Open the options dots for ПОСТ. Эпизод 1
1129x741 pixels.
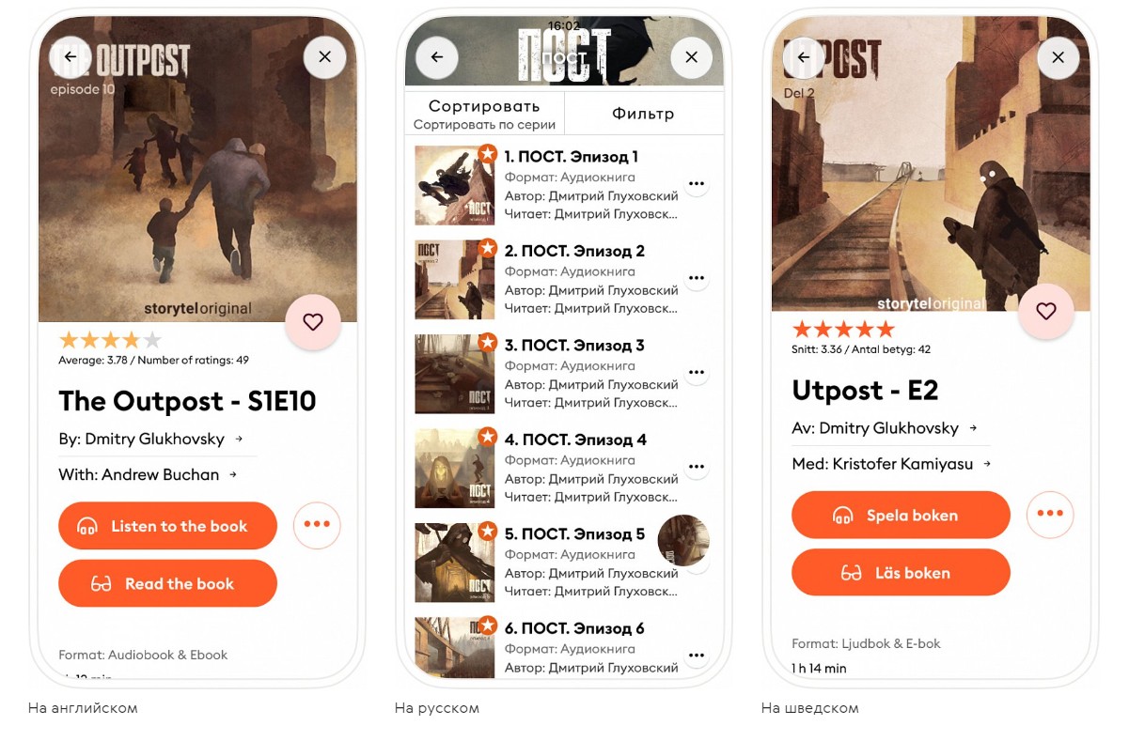[x=697, y=184]
